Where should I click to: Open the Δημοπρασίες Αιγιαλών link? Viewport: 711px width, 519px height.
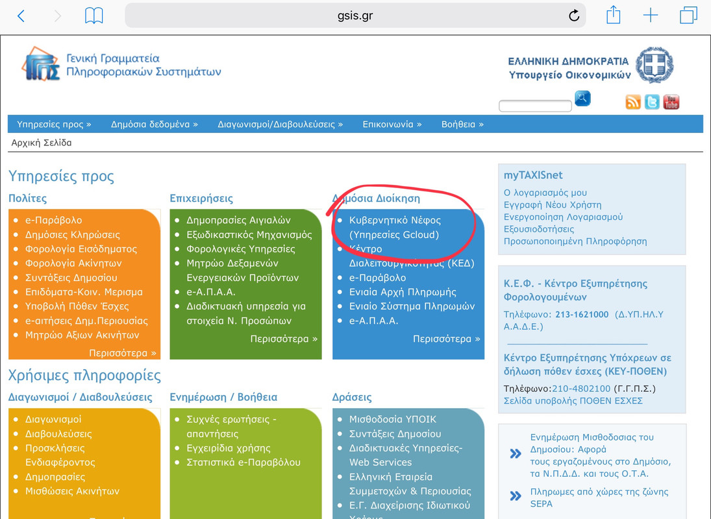click(238, 220)
